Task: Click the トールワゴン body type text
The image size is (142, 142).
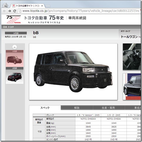Action: tap(129, 37)
